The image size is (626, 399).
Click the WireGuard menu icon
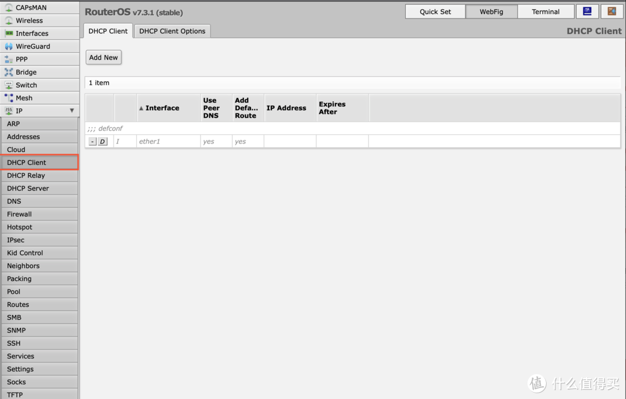tap(8, 46)
